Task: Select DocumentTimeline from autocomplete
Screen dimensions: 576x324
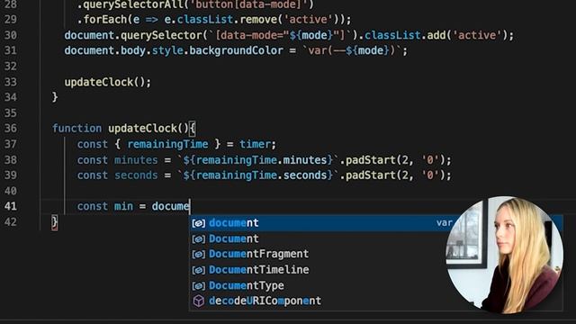Action: [x=376, y=270]
